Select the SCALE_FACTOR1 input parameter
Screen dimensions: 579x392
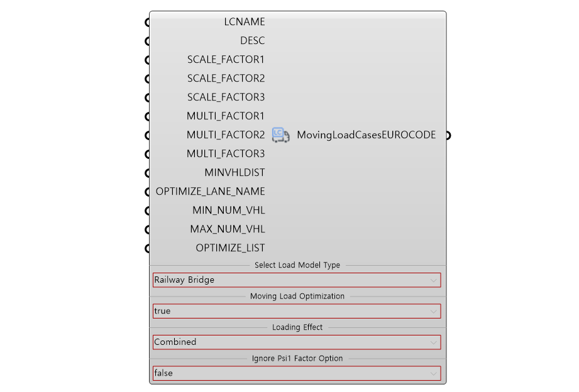pos(226,60)
